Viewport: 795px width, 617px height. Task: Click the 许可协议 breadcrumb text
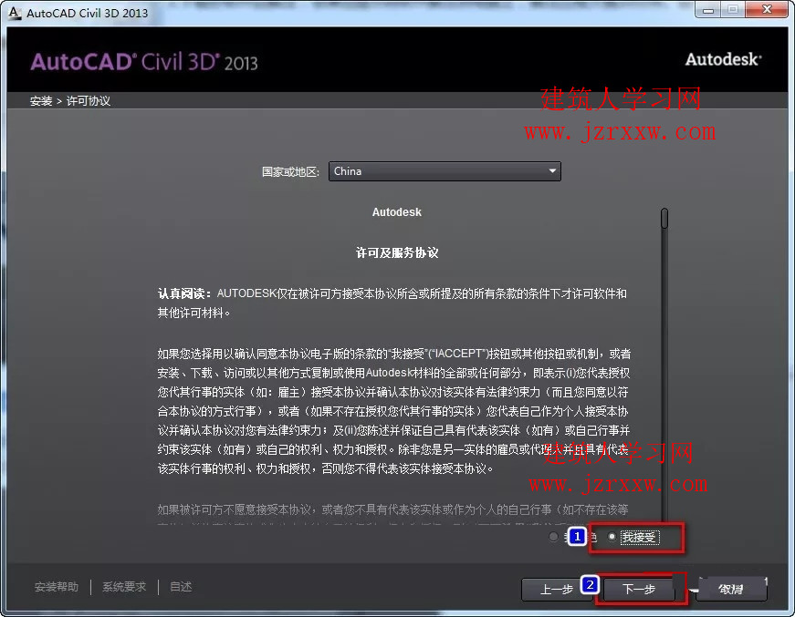(x=89, y=101)
